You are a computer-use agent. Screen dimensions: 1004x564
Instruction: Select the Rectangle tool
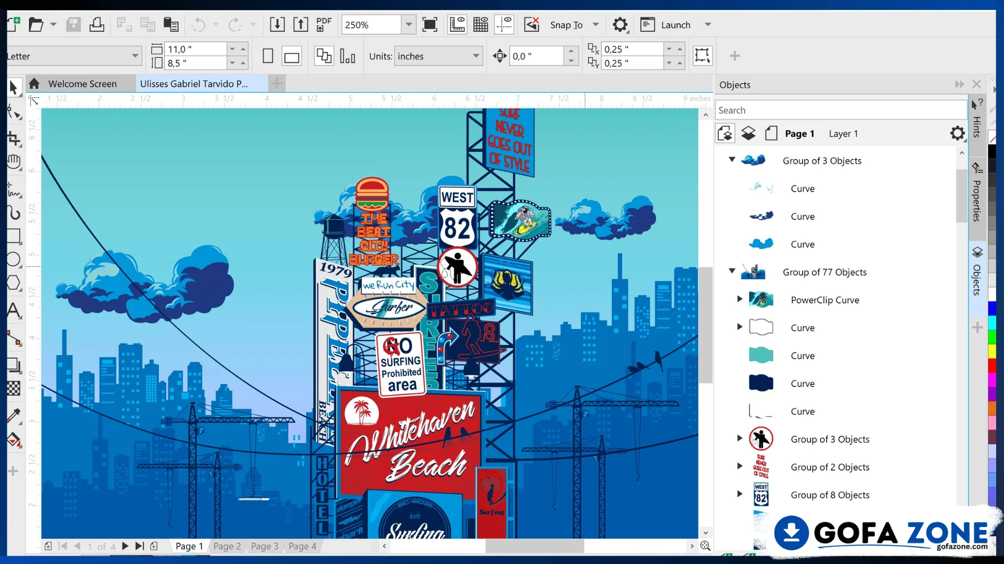pos(14,236)
